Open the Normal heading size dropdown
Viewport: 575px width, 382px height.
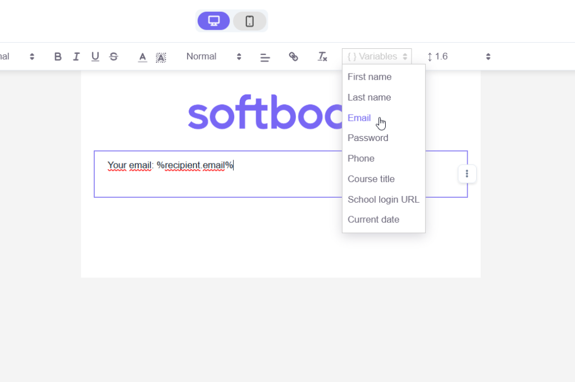[214, 57]
